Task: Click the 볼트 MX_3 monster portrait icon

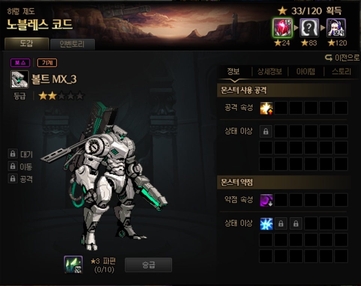Action: 20,79
